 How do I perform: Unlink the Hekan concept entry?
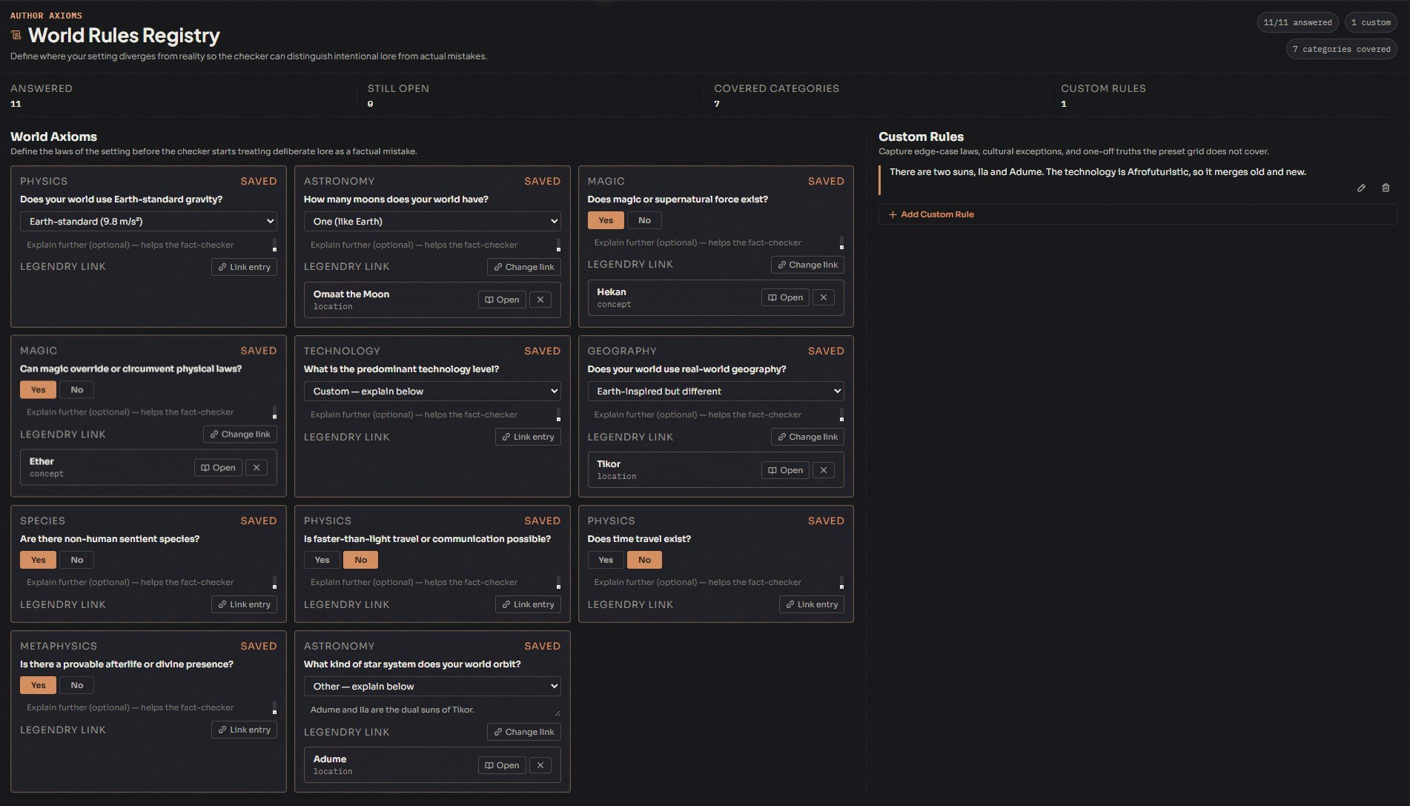pyautogui.click(x=824, y=297)
